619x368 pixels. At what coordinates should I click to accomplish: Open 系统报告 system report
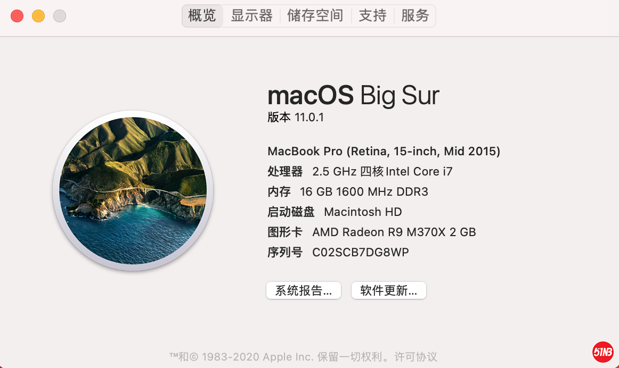click(304, 290)
